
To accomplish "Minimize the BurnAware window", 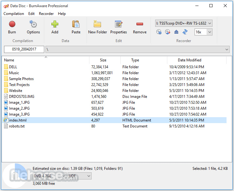I will tap(197, 6).
